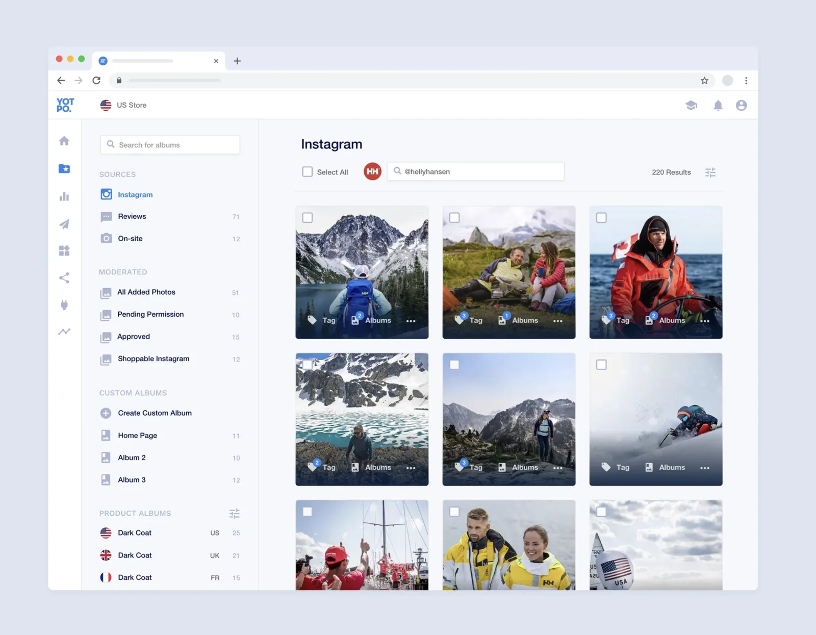The height and width of the screenshot is (635, 816).
Task: Click Albums on the skier photo
Action: pos(665,467)
